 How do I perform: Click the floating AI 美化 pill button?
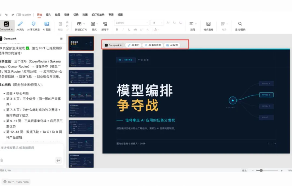[x=133, y=45]
